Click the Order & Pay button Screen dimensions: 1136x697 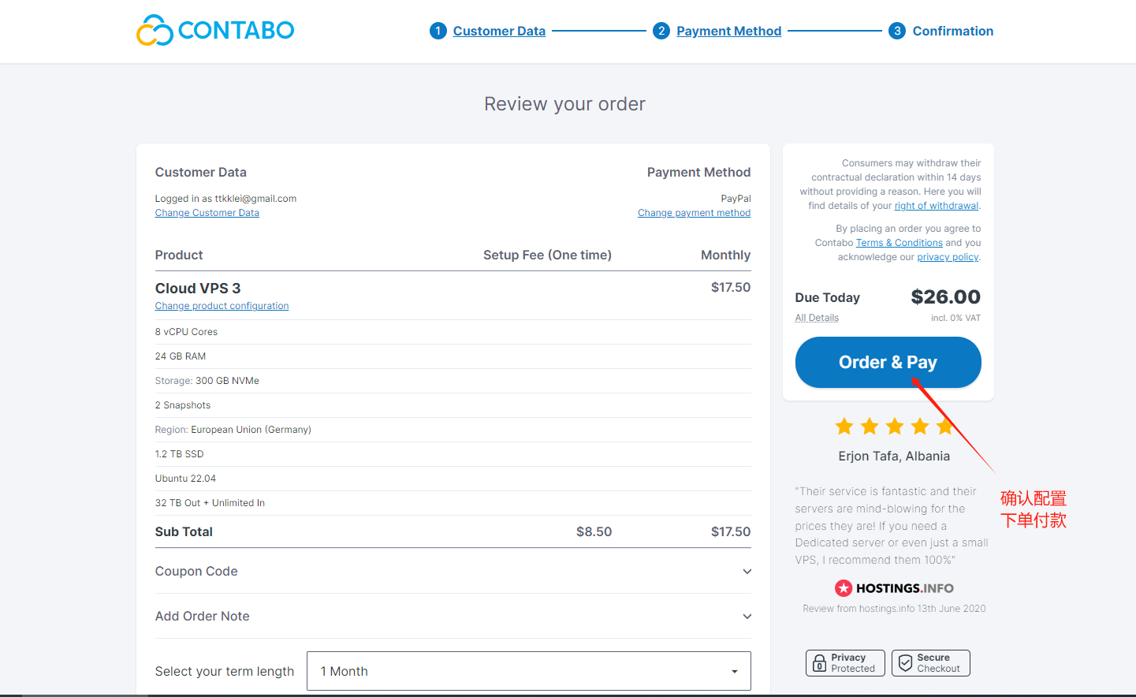pos(888,363)
